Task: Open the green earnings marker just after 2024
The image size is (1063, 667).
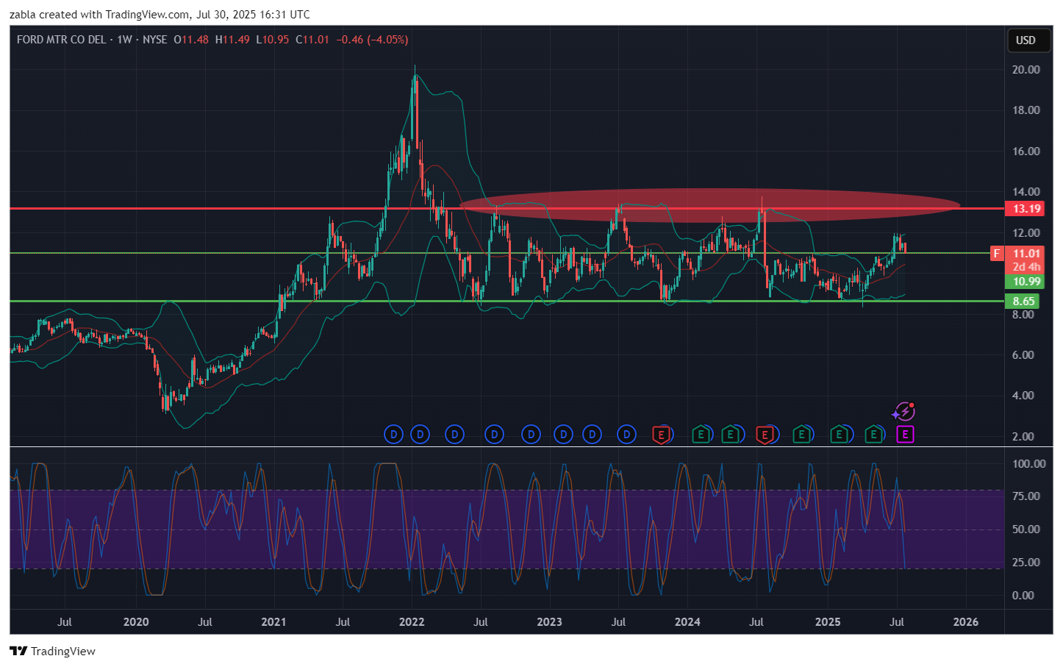Action: 701,435
